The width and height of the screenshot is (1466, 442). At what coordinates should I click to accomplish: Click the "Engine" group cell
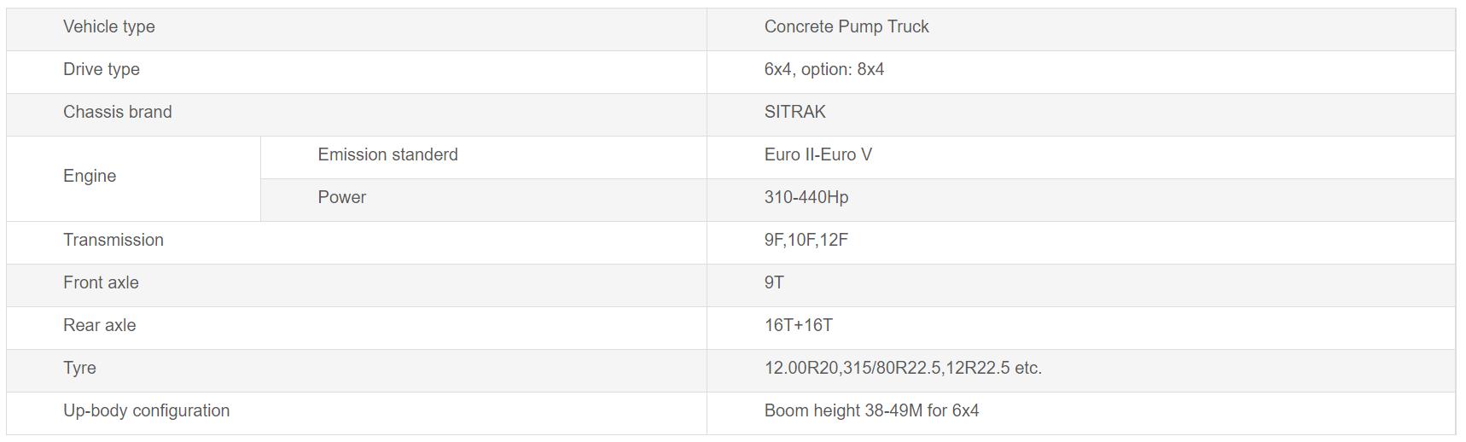[x=90, y=176]
